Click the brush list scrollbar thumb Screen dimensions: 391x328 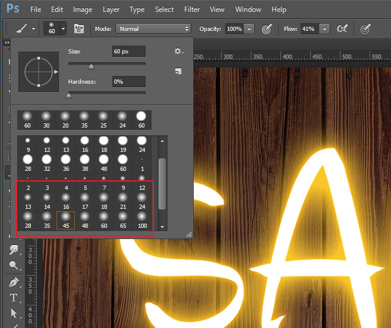tap(162, 184)
